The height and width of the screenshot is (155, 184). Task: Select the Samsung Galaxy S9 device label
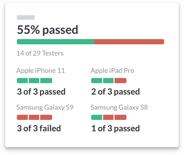(45, 107)
